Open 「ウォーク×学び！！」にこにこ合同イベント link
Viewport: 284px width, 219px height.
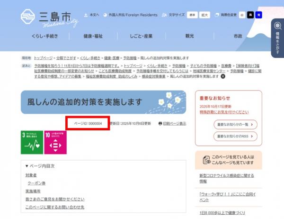(228, 197)
